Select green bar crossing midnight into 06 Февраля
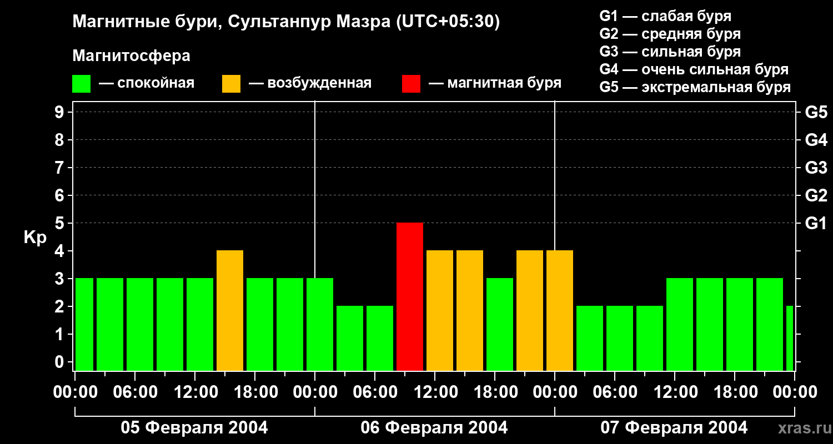Image resolution: width=833 pixels, height=444 pixels. point(320,325)
